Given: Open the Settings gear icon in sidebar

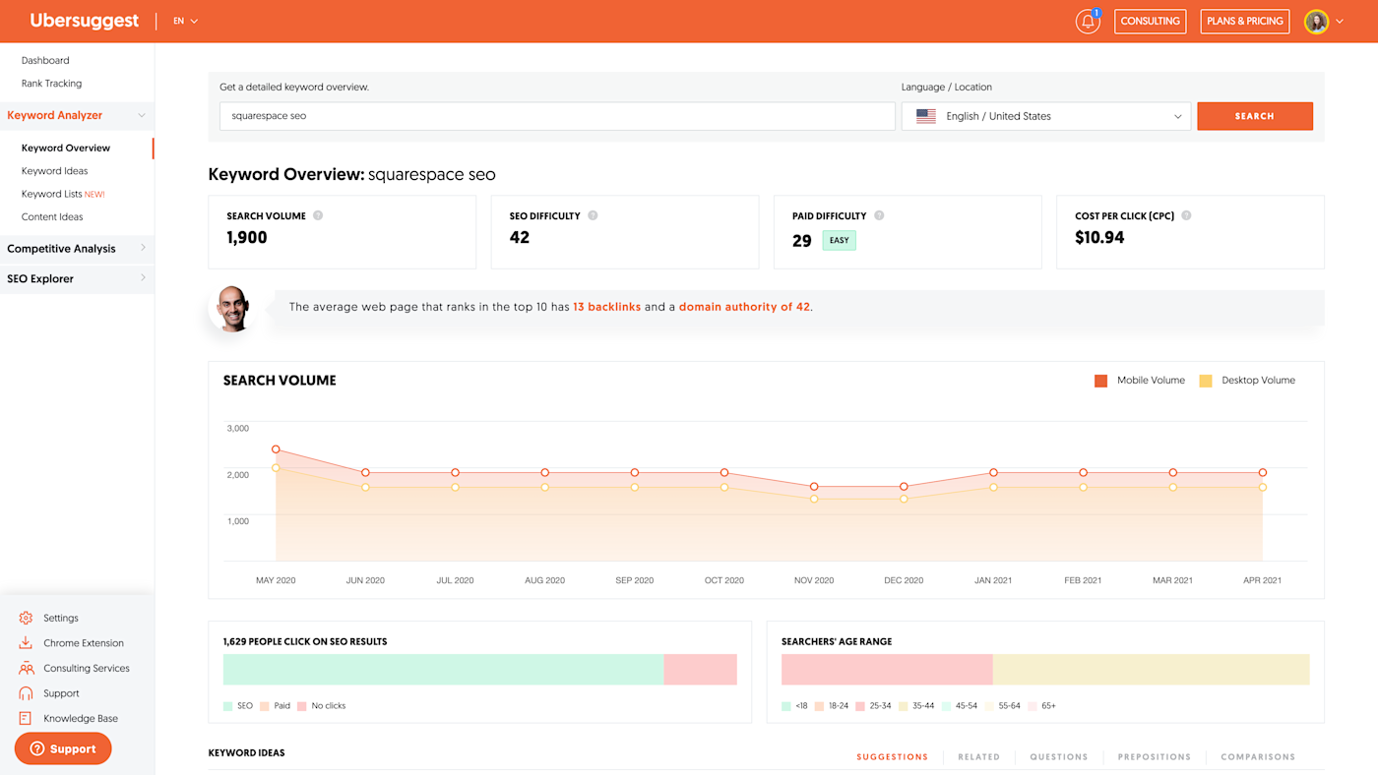Looking at the screenshot, I should click(26, 618).
